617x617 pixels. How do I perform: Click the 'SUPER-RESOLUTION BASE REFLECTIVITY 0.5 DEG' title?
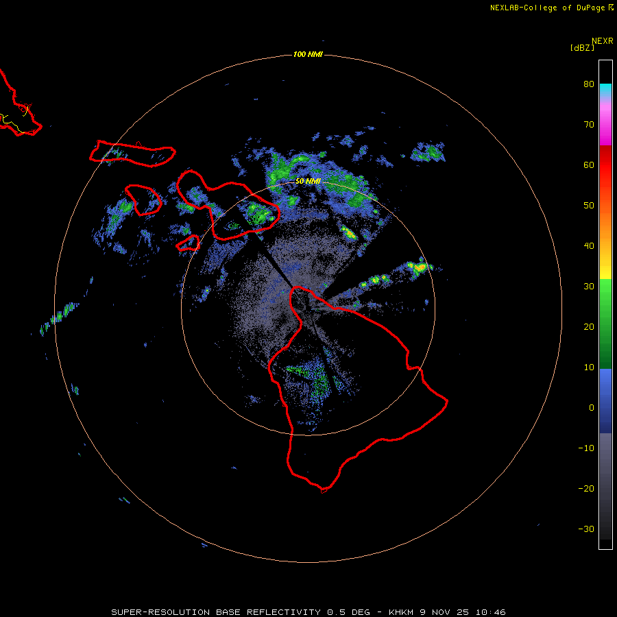241,612
